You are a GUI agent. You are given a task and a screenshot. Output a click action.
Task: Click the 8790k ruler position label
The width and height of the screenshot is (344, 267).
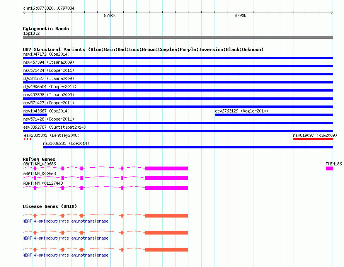point(240,15)
